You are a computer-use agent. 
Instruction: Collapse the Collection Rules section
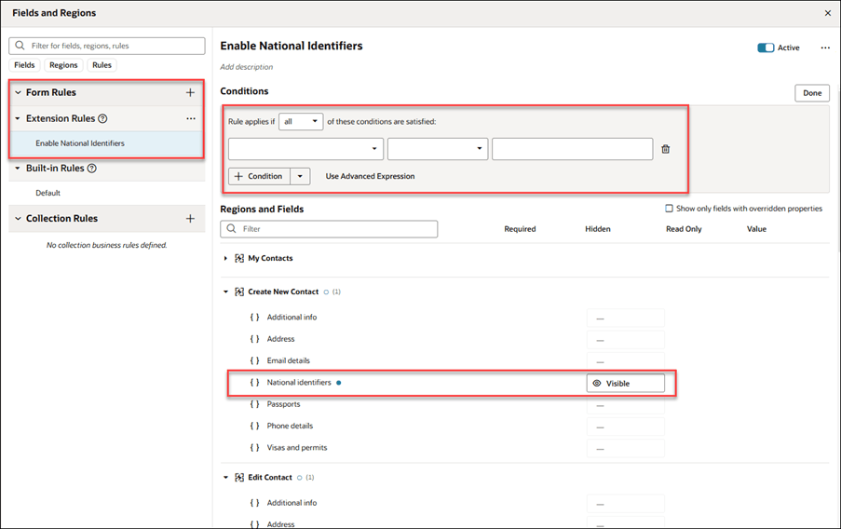point(18,219)
